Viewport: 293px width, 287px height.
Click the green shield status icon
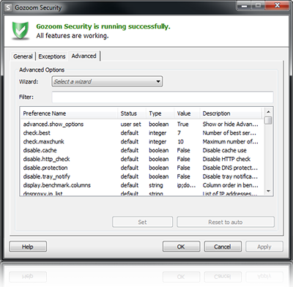coord(21,30)
